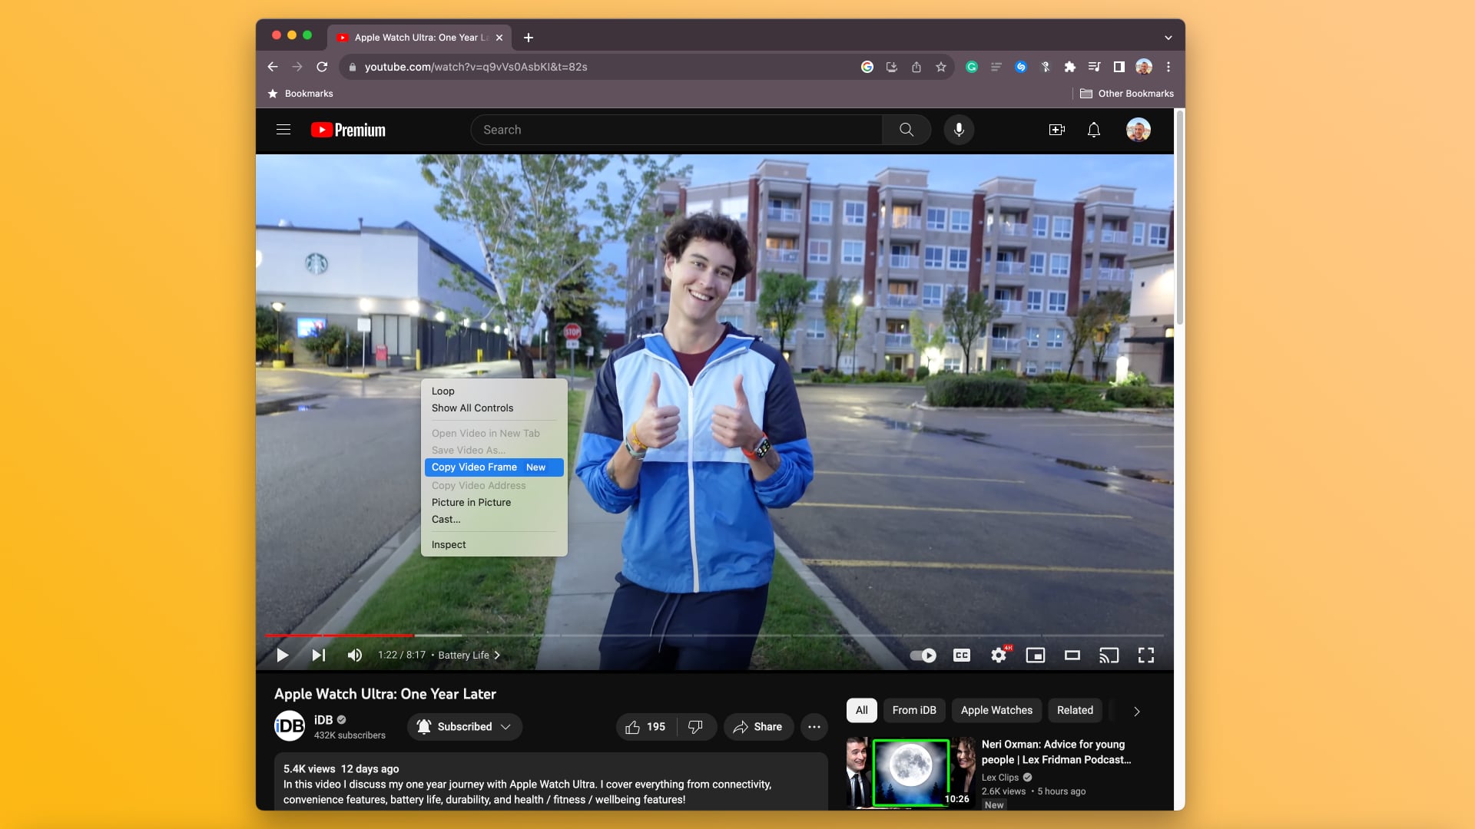1475x829 pixels.
Task: Switch to the Apple Watches filter chip
Action: (996, 710)
